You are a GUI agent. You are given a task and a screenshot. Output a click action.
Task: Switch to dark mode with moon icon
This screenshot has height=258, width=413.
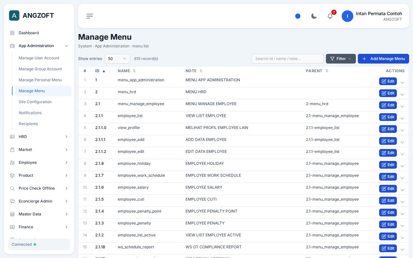tap(314, 16)
